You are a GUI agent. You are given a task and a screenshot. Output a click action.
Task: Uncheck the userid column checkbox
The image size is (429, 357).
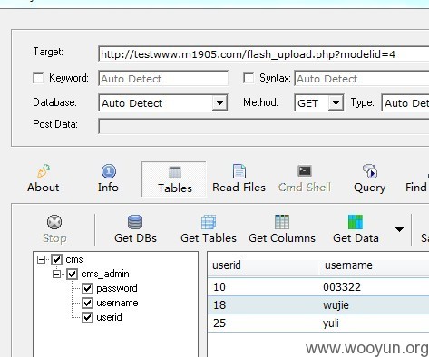click(x=87, y=317)
